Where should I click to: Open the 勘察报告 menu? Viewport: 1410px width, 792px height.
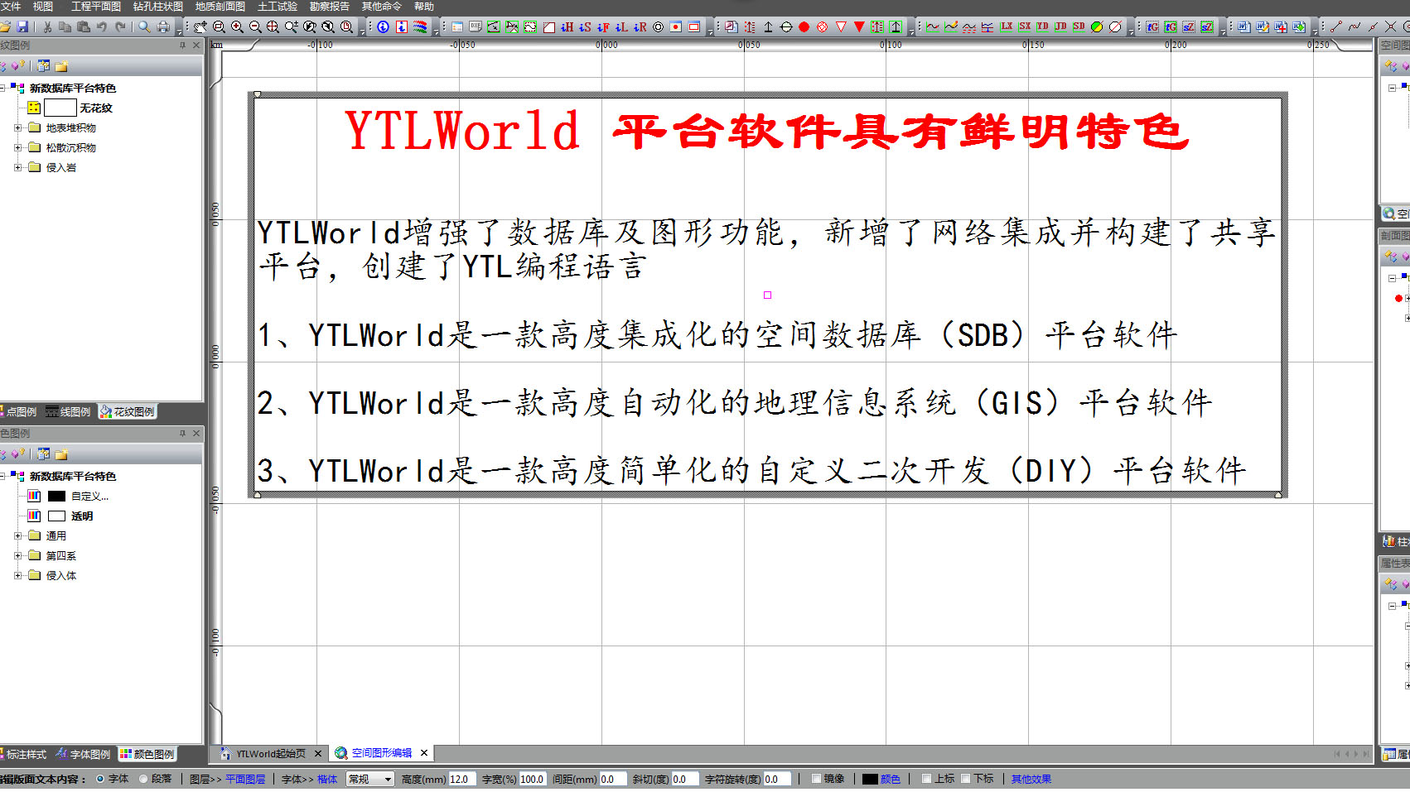click(x=330, y=7)
